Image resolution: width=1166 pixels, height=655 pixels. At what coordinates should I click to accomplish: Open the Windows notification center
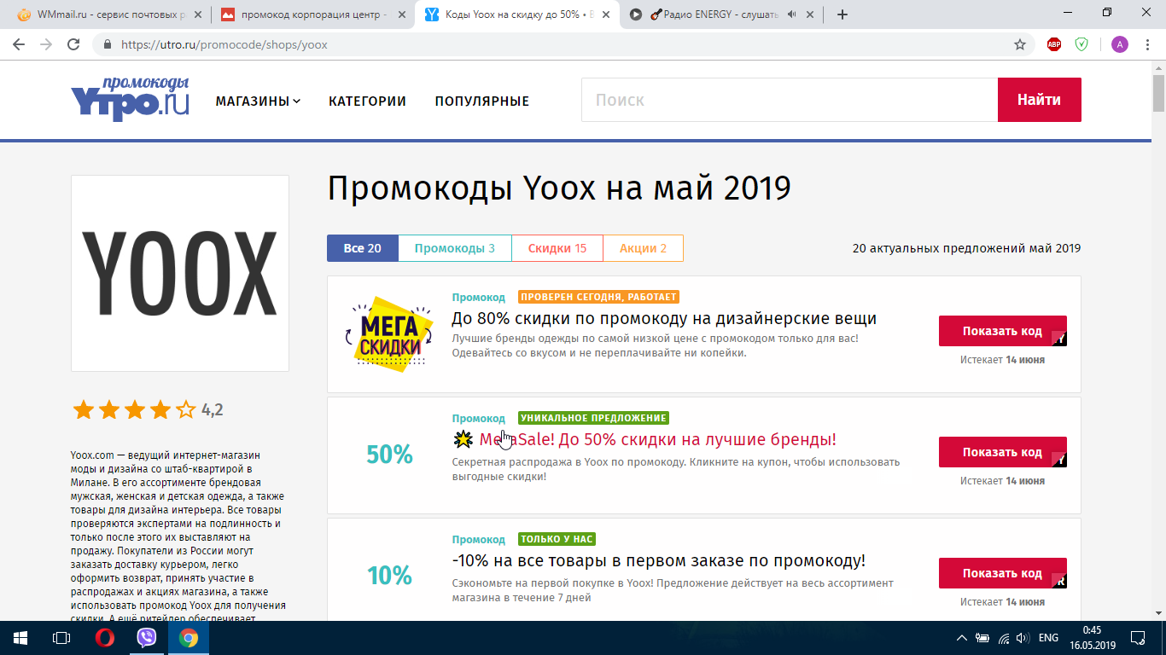[1138, 638]
